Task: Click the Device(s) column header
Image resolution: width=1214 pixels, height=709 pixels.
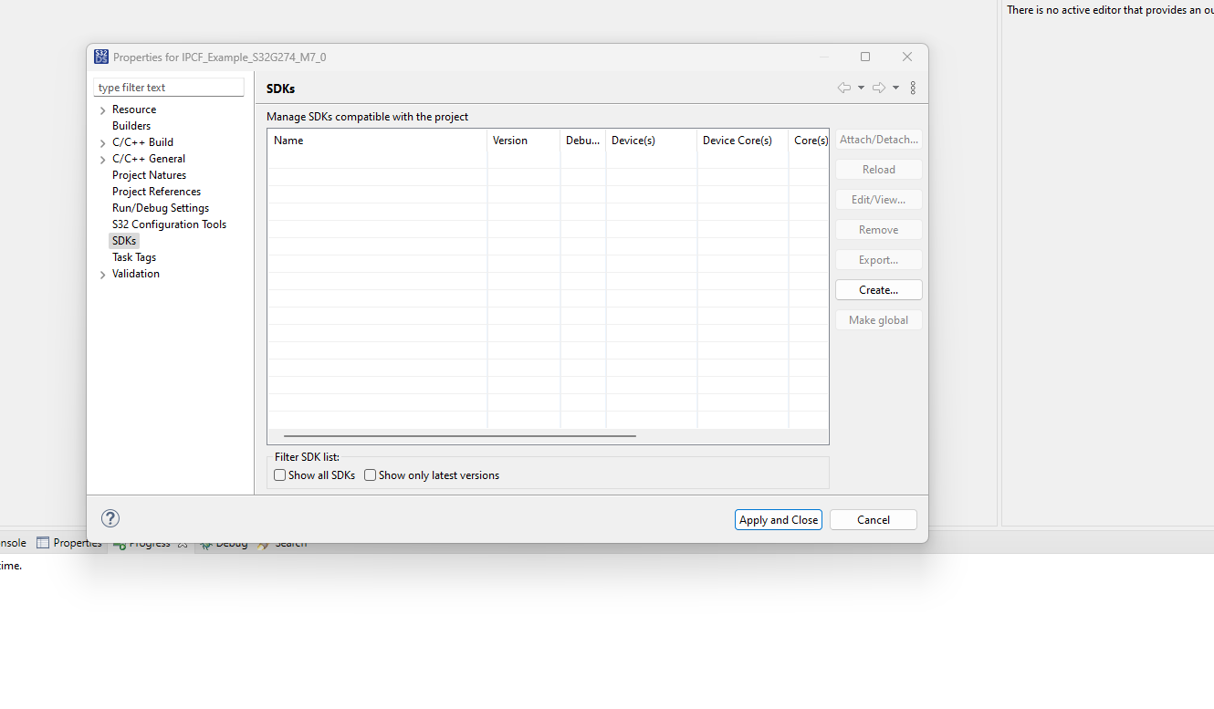Action: click(x=652, y=141)
